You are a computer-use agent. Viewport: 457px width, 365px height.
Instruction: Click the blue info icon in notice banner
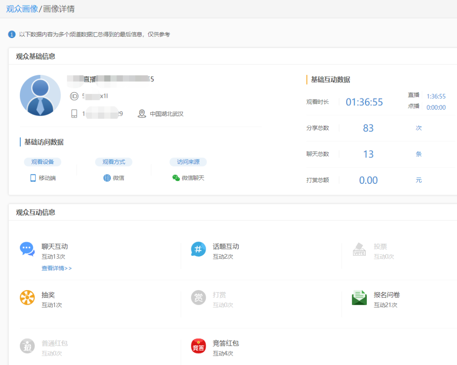pos(11,34)
